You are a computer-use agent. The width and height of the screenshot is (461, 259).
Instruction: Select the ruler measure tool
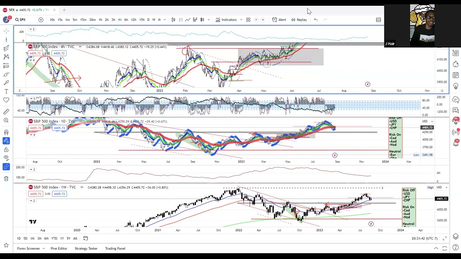click(6, 112)
